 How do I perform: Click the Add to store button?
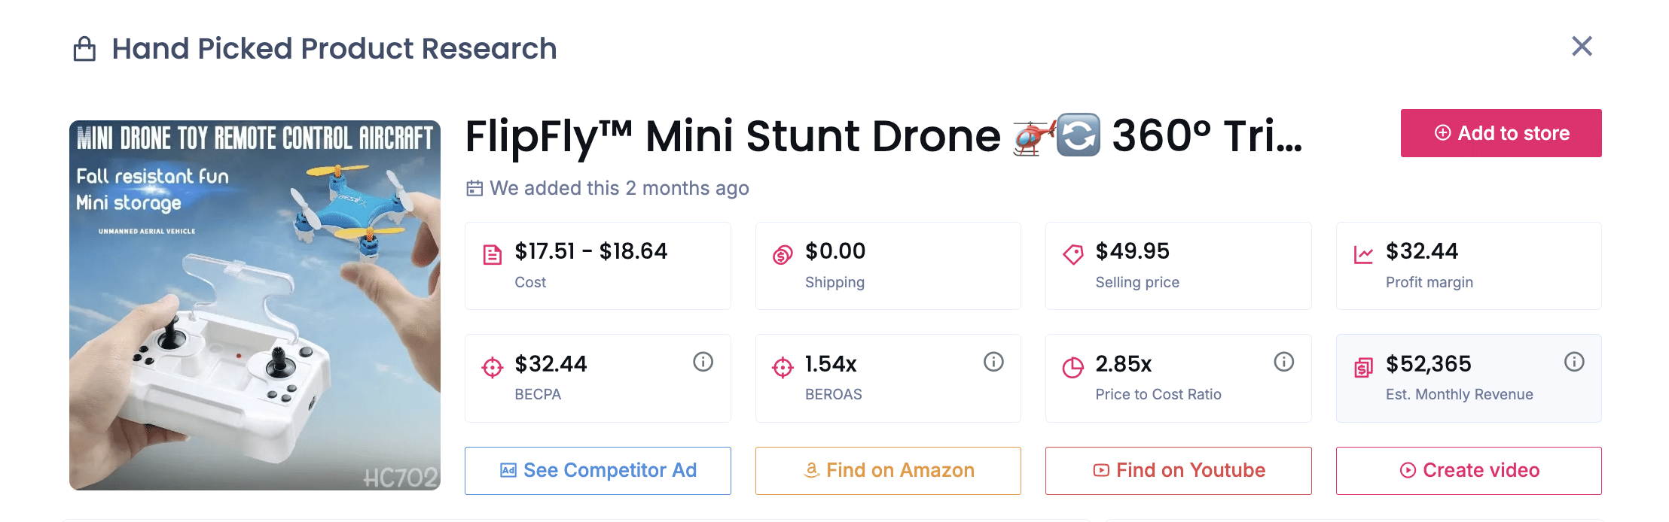1500,133
